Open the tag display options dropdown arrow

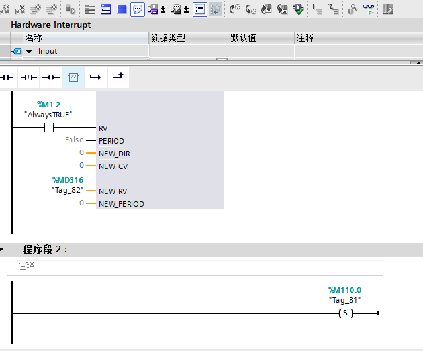click(x=164, y=9)
